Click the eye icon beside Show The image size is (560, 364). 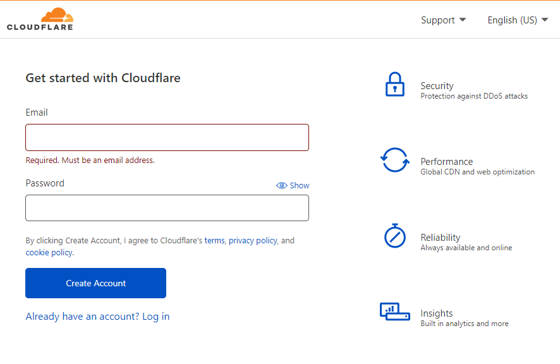pyautogui.click(x=282, y=186)
